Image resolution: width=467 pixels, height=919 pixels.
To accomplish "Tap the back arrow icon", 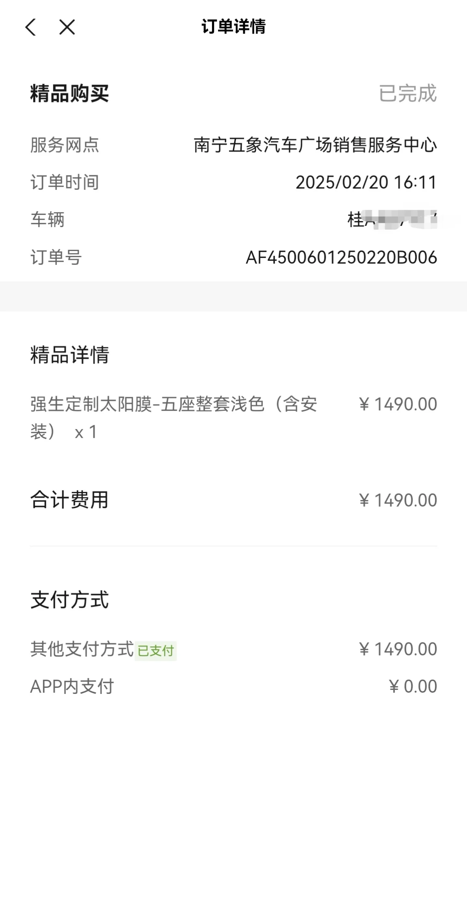I will tap(31, 27).
